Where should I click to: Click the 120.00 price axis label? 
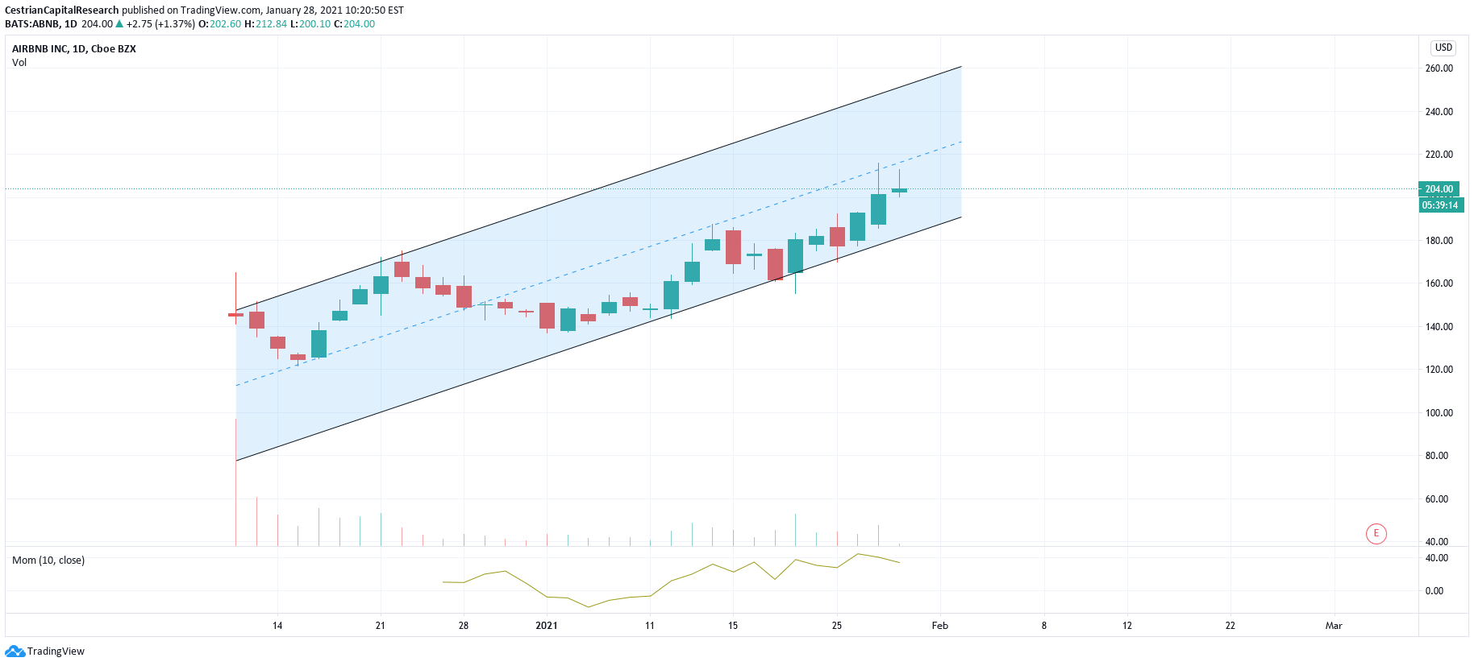pos(1439,370)
